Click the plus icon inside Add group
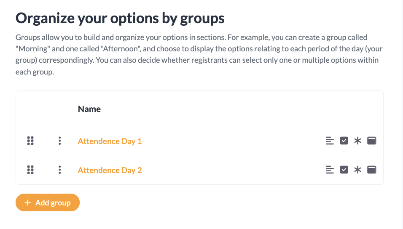 coord(28,203)
